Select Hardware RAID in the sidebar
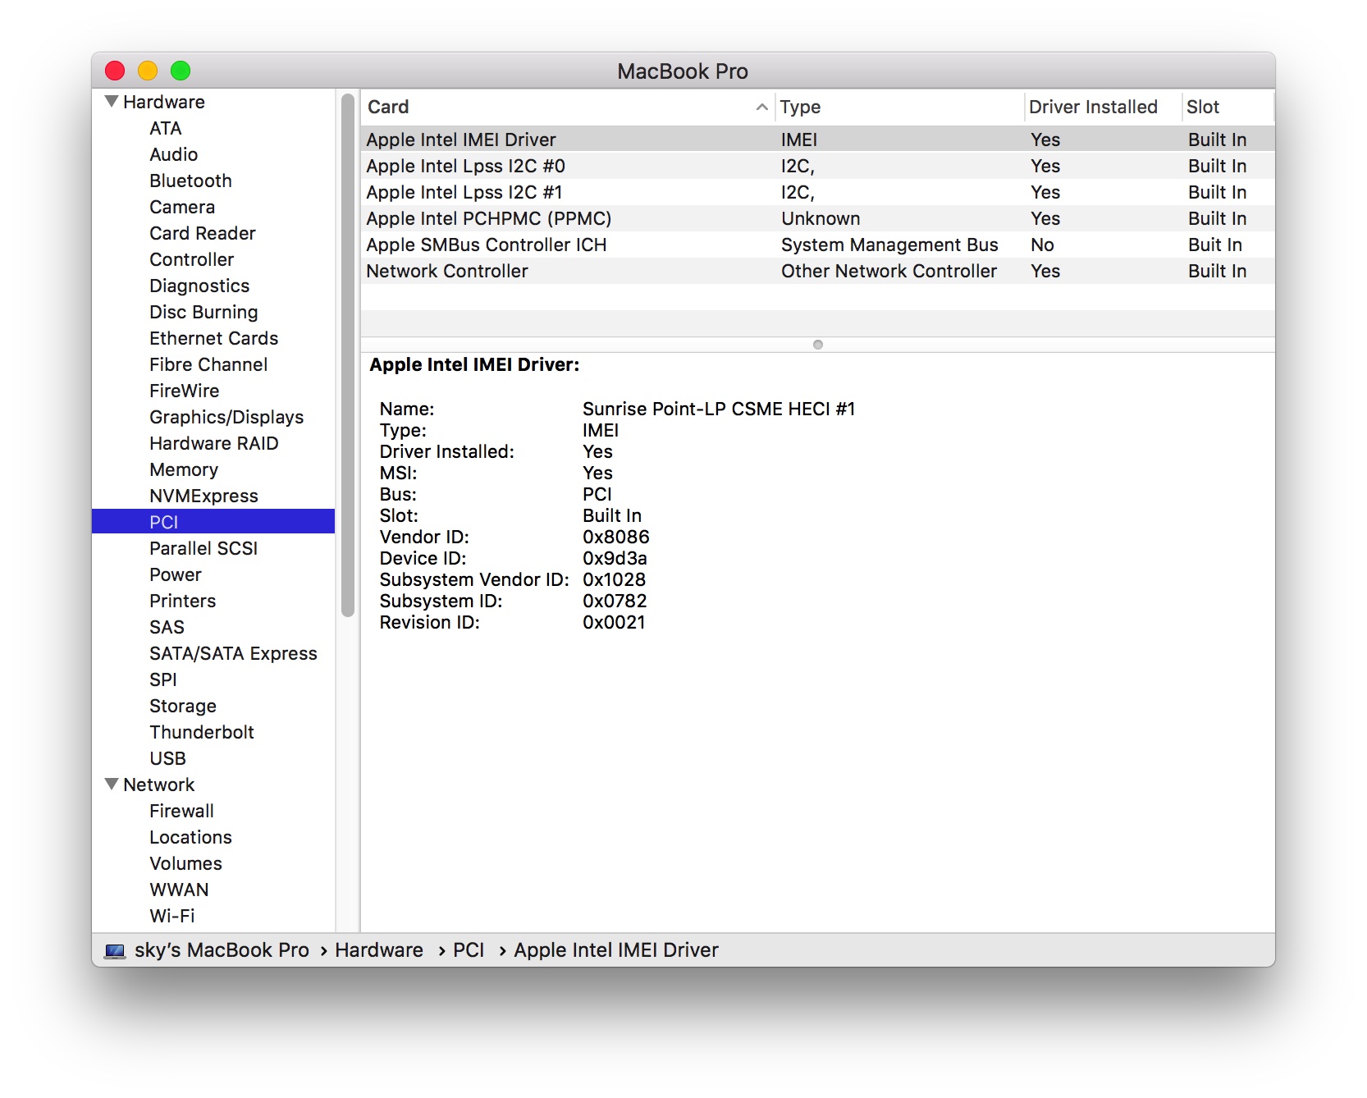 pyautogui.click(x=213, y=443)
